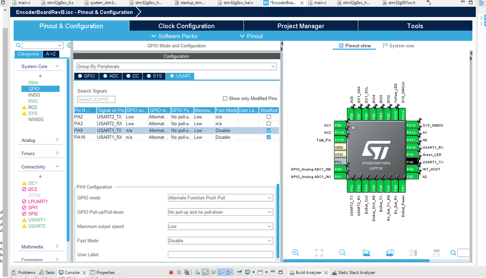Click the display selected console icon
The height and width of the screenshot is (278, 486).
pyautogui.click(x=247, y=273)
